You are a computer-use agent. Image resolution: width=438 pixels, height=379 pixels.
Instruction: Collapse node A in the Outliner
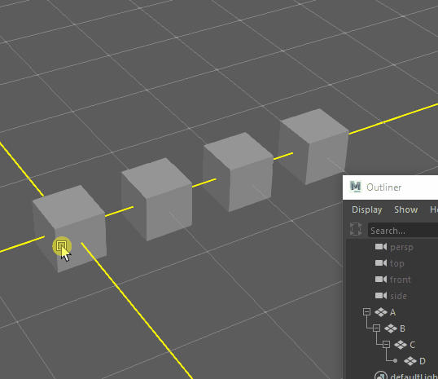click(x=367, y=311)
